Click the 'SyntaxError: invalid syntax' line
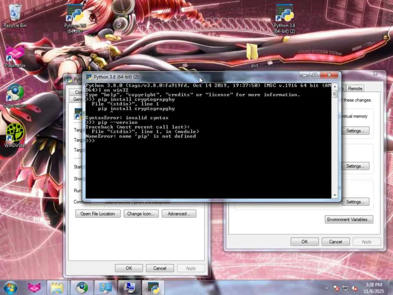Screen dimensions: 393x295 (x=127, y=118)
